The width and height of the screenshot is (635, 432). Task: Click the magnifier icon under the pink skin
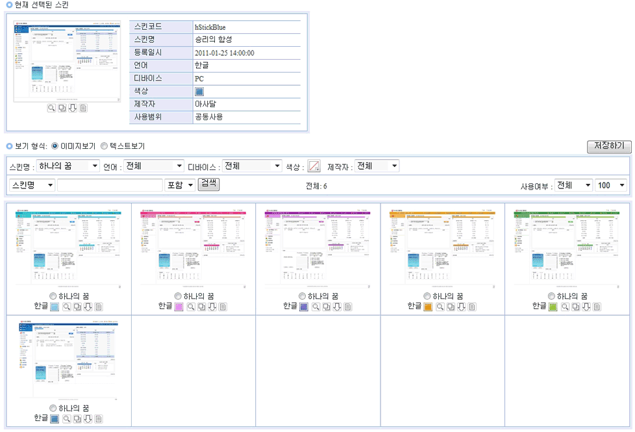pos(191,307)
